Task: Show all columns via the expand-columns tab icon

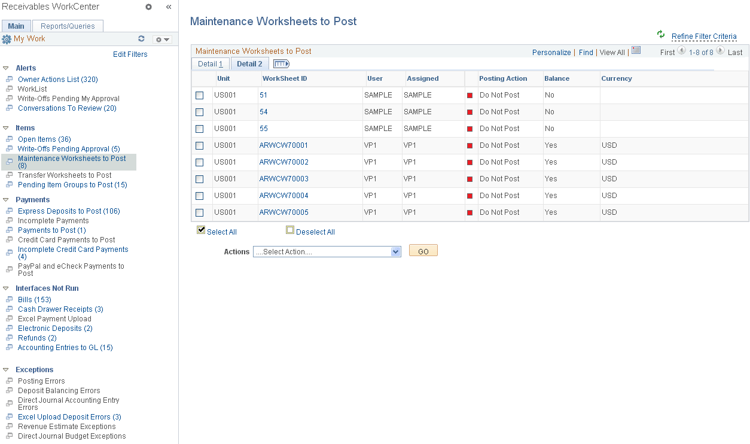Action: 281,63
